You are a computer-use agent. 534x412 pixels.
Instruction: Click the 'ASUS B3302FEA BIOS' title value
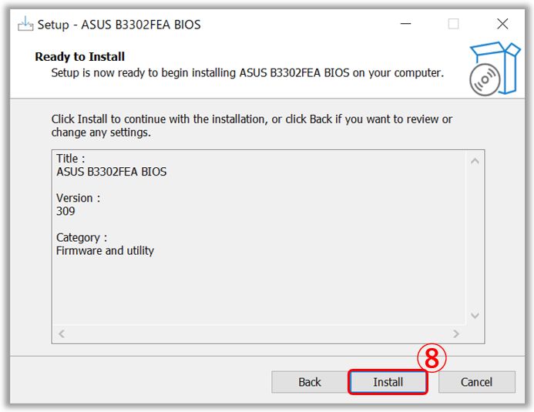point(112,172)
